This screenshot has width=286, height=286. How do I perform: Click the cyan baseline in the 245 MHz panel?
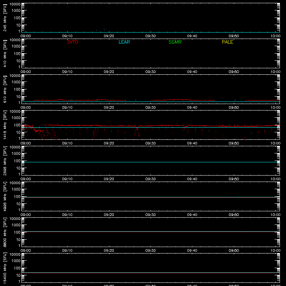click(x=151, y=32)
